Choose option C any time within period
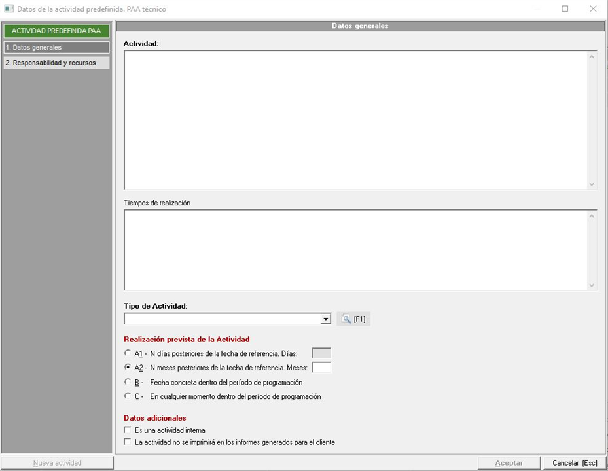 [128, 396]
